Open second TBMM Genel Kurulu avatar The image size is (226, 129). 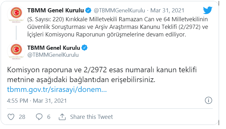(16, 51)
